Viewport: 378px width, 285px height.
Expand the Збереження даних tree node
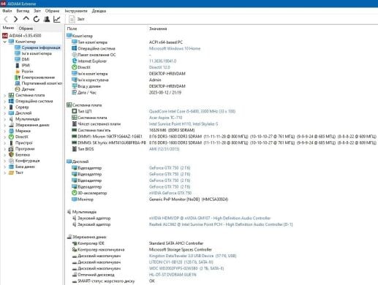click(4, 125)
